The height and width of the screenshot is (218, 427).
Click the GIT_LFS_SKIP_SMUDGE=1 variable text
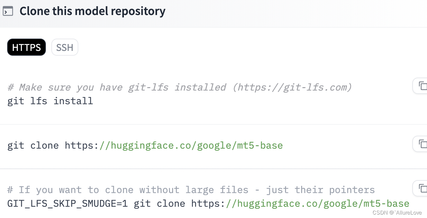pos(67,204)
